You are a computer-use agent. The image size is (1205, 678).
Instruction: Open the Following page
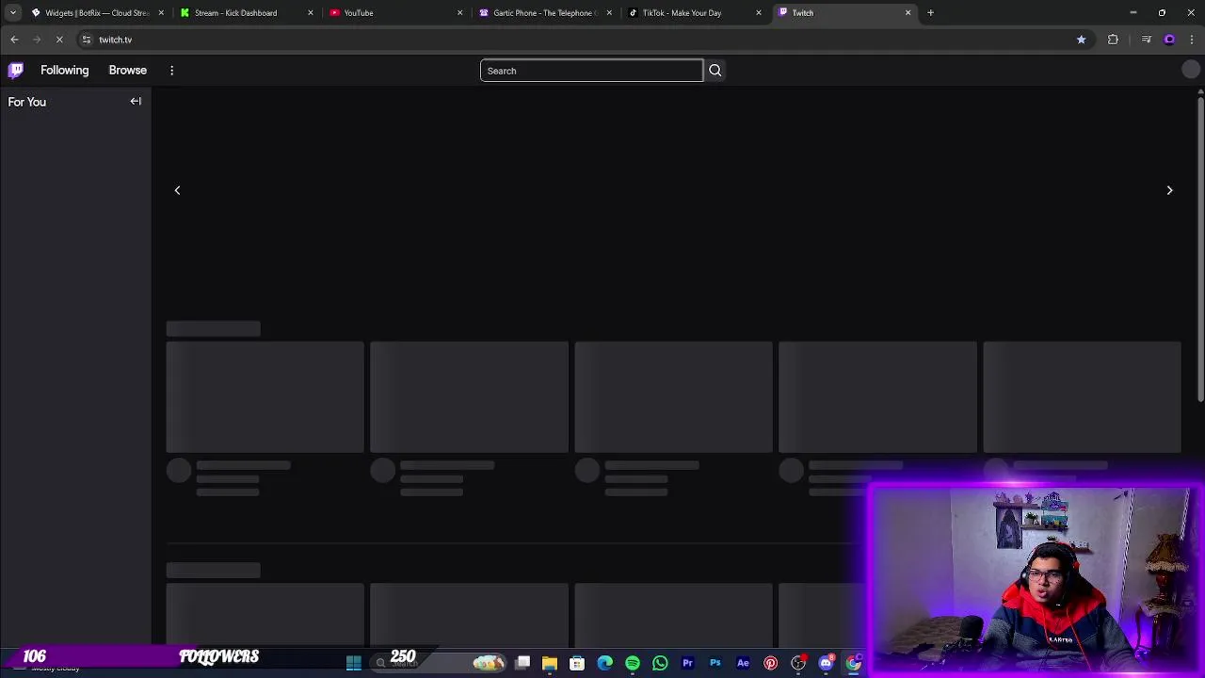click(x=64, y=70)
